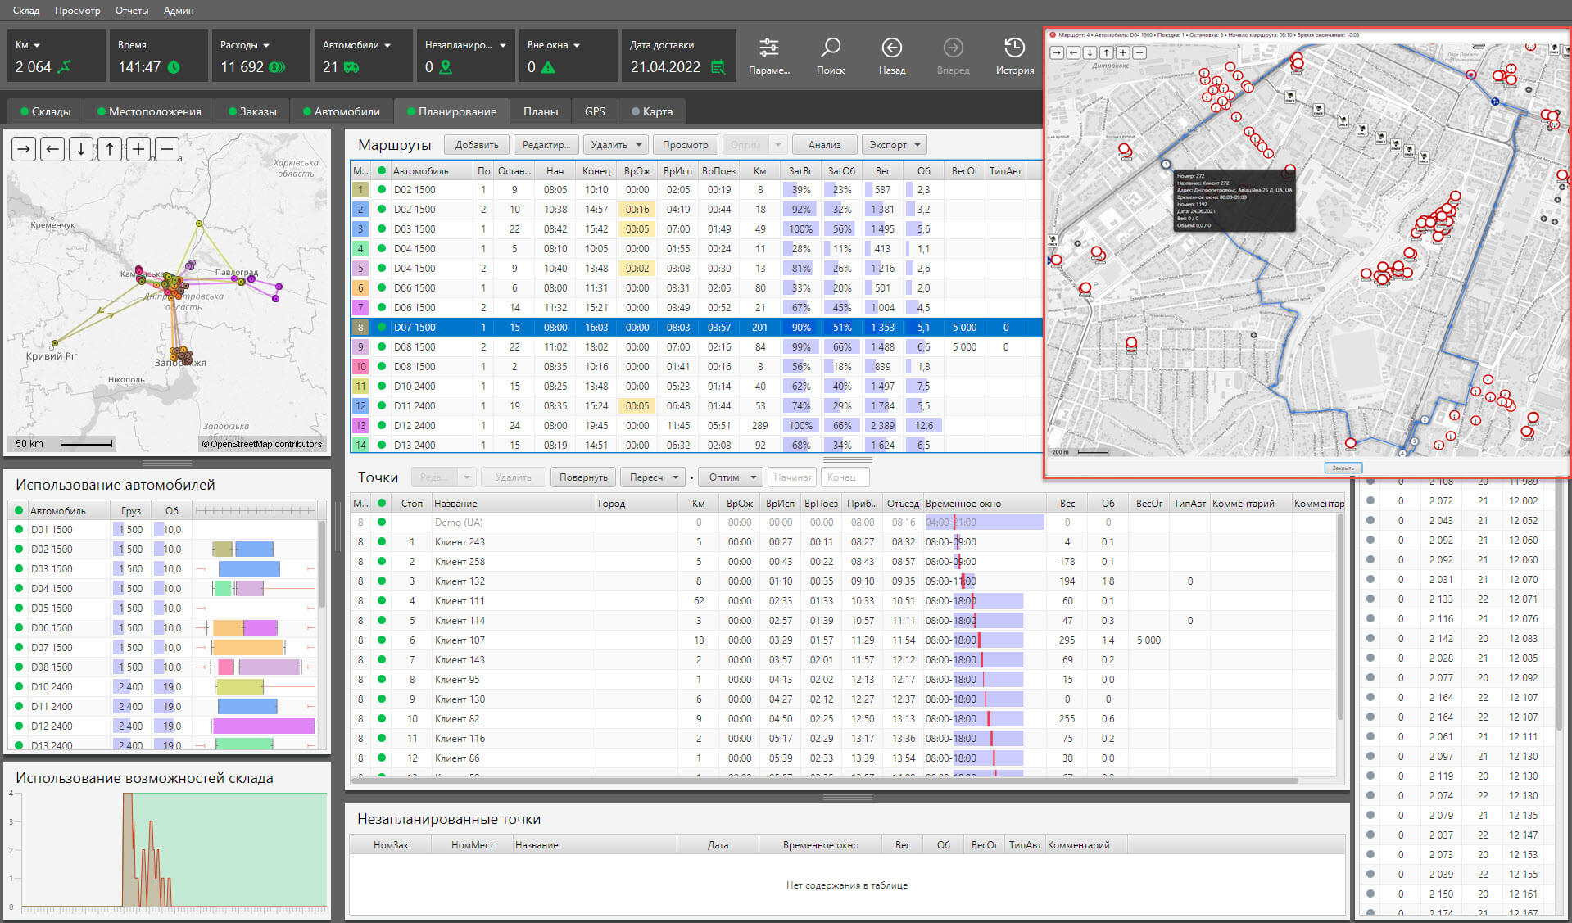Viewport: 1572px width, 923px height.
Task: Toggle the green status dot of route 1
Action: tap(382, 189)
